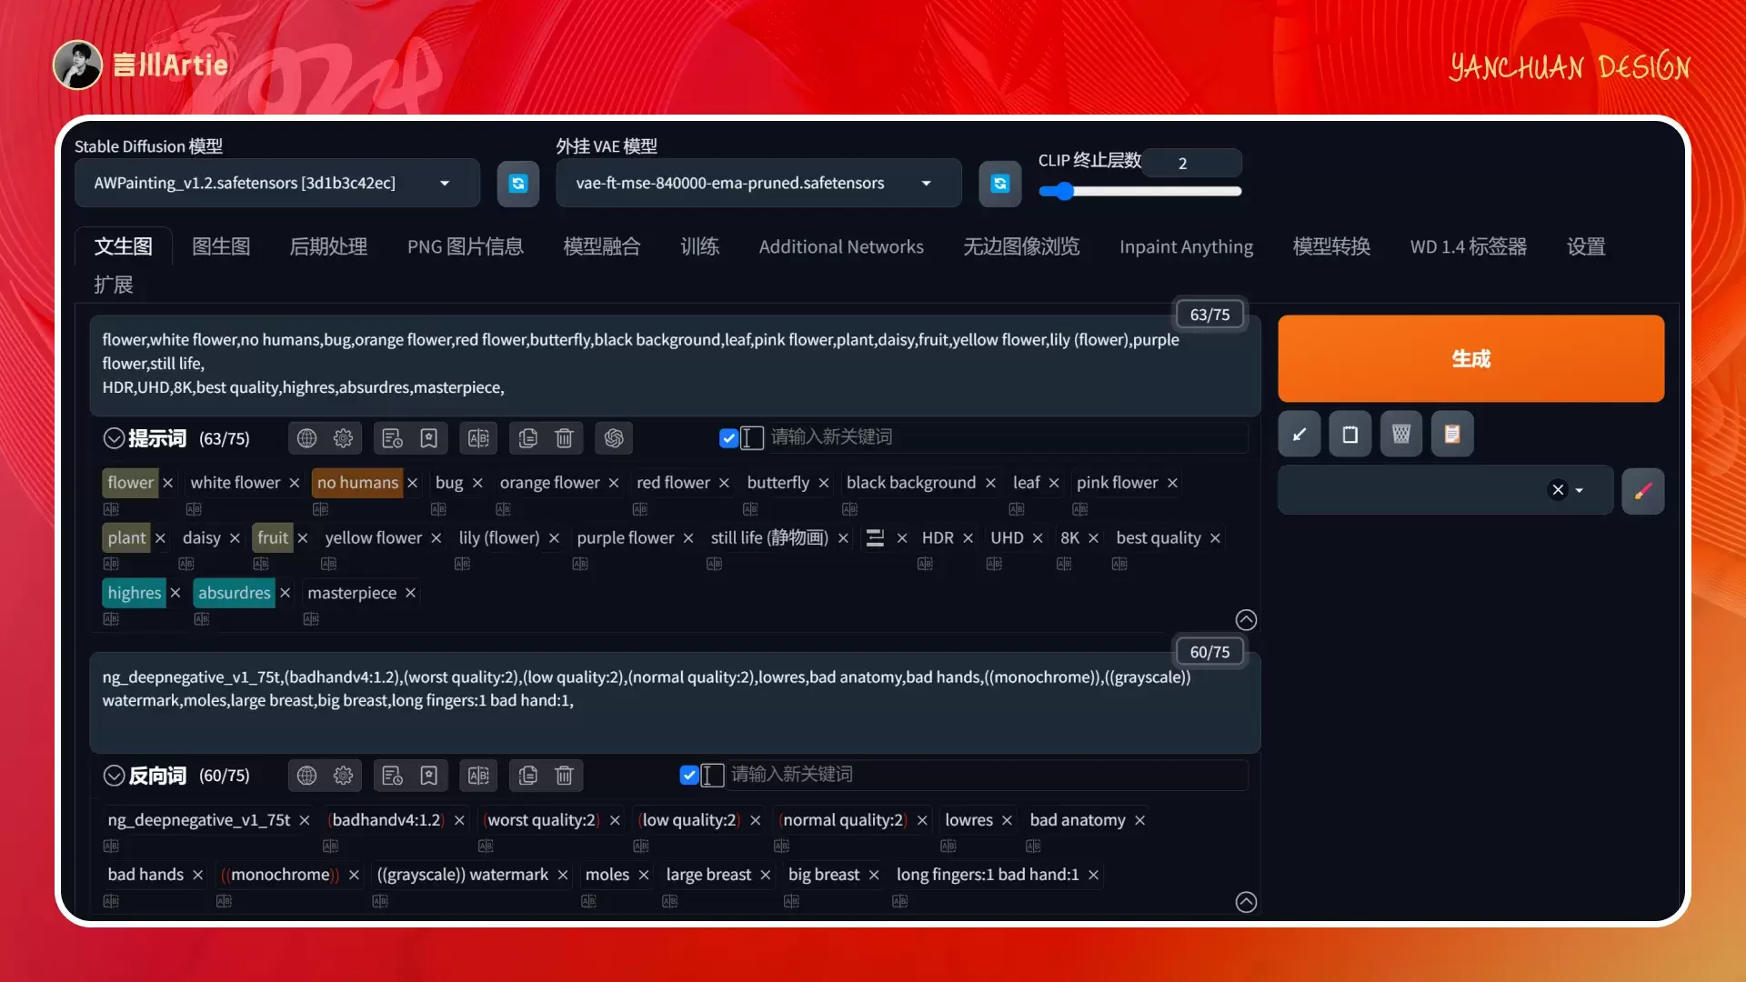Uncheck the checkbox beside the negative keyword input
The image size is (1746, 982).
pos(689,775)
